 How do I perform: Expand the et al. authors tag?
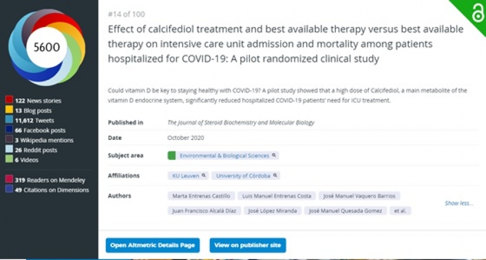[x=400, y=211]
